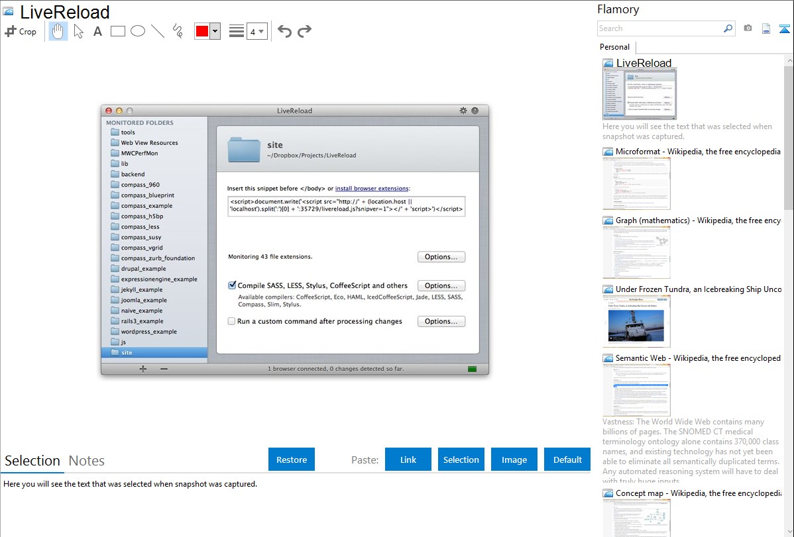Pick the rectangle shape tool

click(117, 31)
